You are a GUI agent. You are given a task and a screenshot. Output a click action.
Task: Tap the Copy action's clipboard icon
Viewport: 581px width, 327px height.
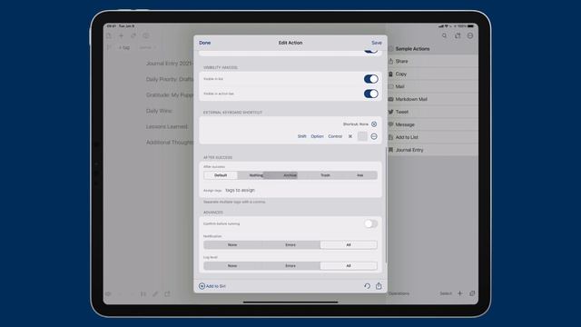[390, 74]
